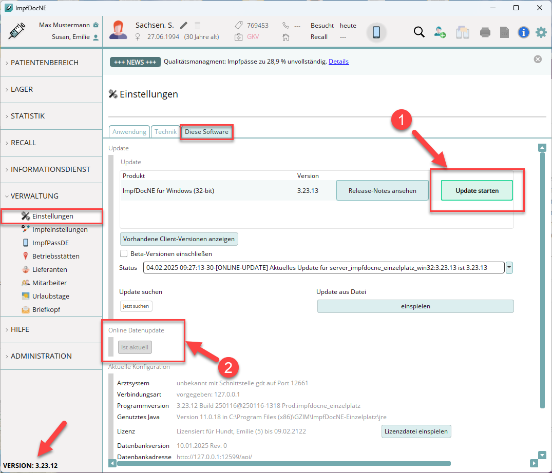Viewport: 552px width, 473px height.
Task: Click the patient number tag icon
Action: (x=238, y=25)
